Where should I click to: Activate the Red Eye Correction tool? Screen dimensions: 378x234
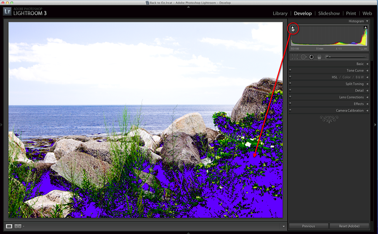coord(312,57)
